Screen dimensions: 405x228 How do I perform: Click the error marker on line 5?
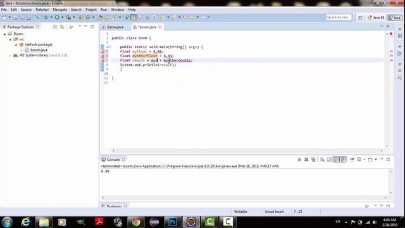(x=103, y=51)
